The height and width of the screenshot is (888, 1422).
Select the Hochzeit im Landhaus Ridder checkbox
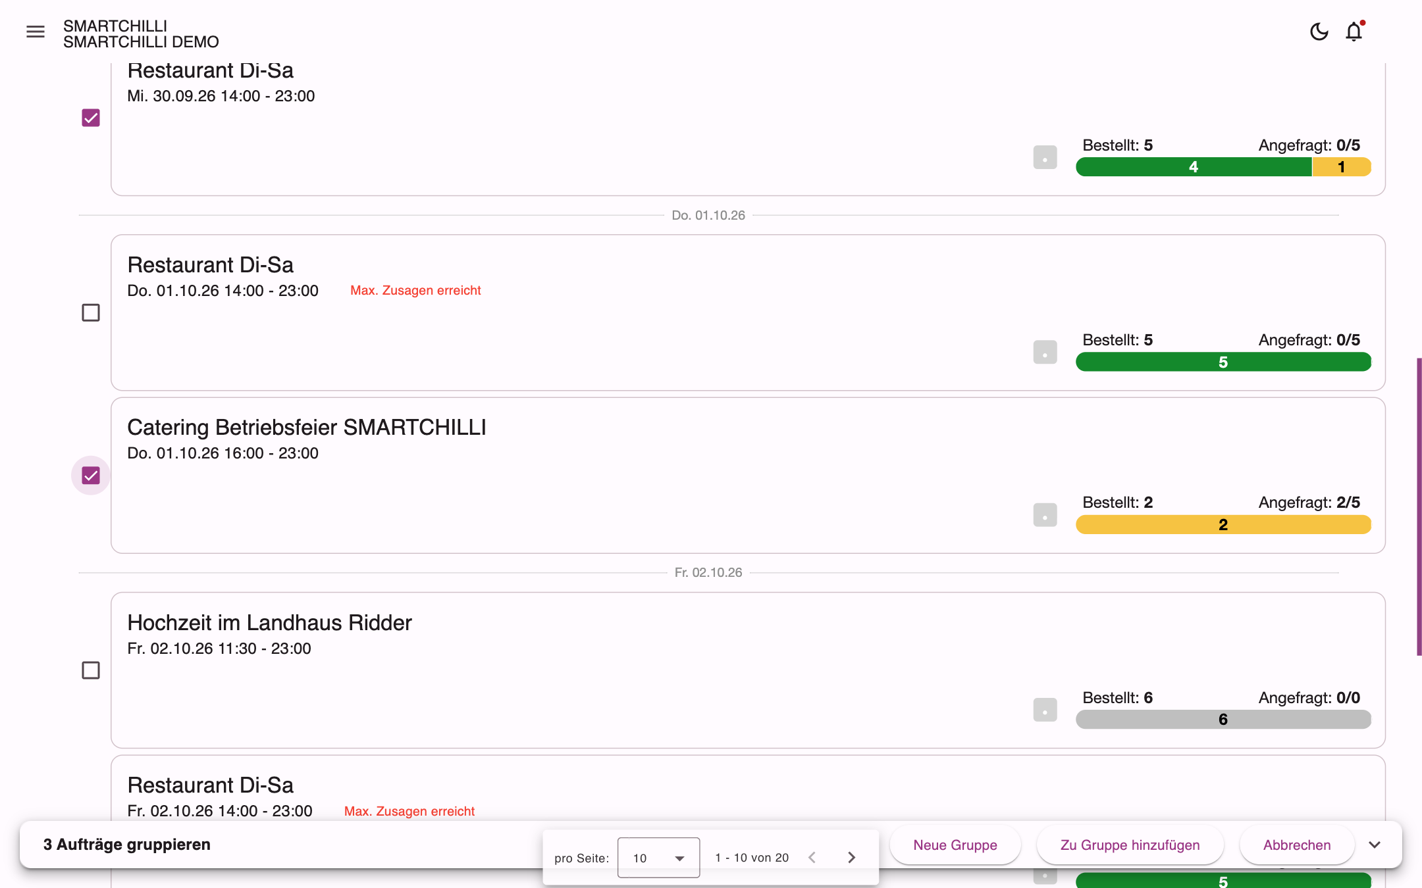[91, 670]
